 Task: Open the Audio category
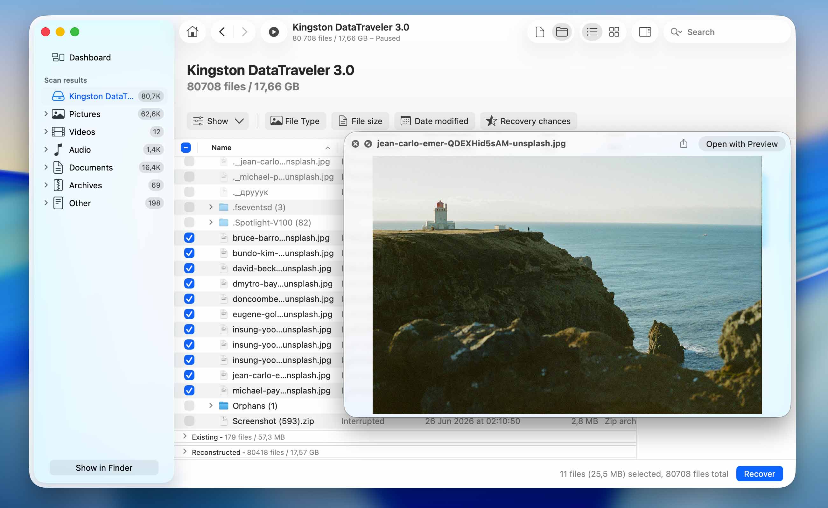[104, 150]
